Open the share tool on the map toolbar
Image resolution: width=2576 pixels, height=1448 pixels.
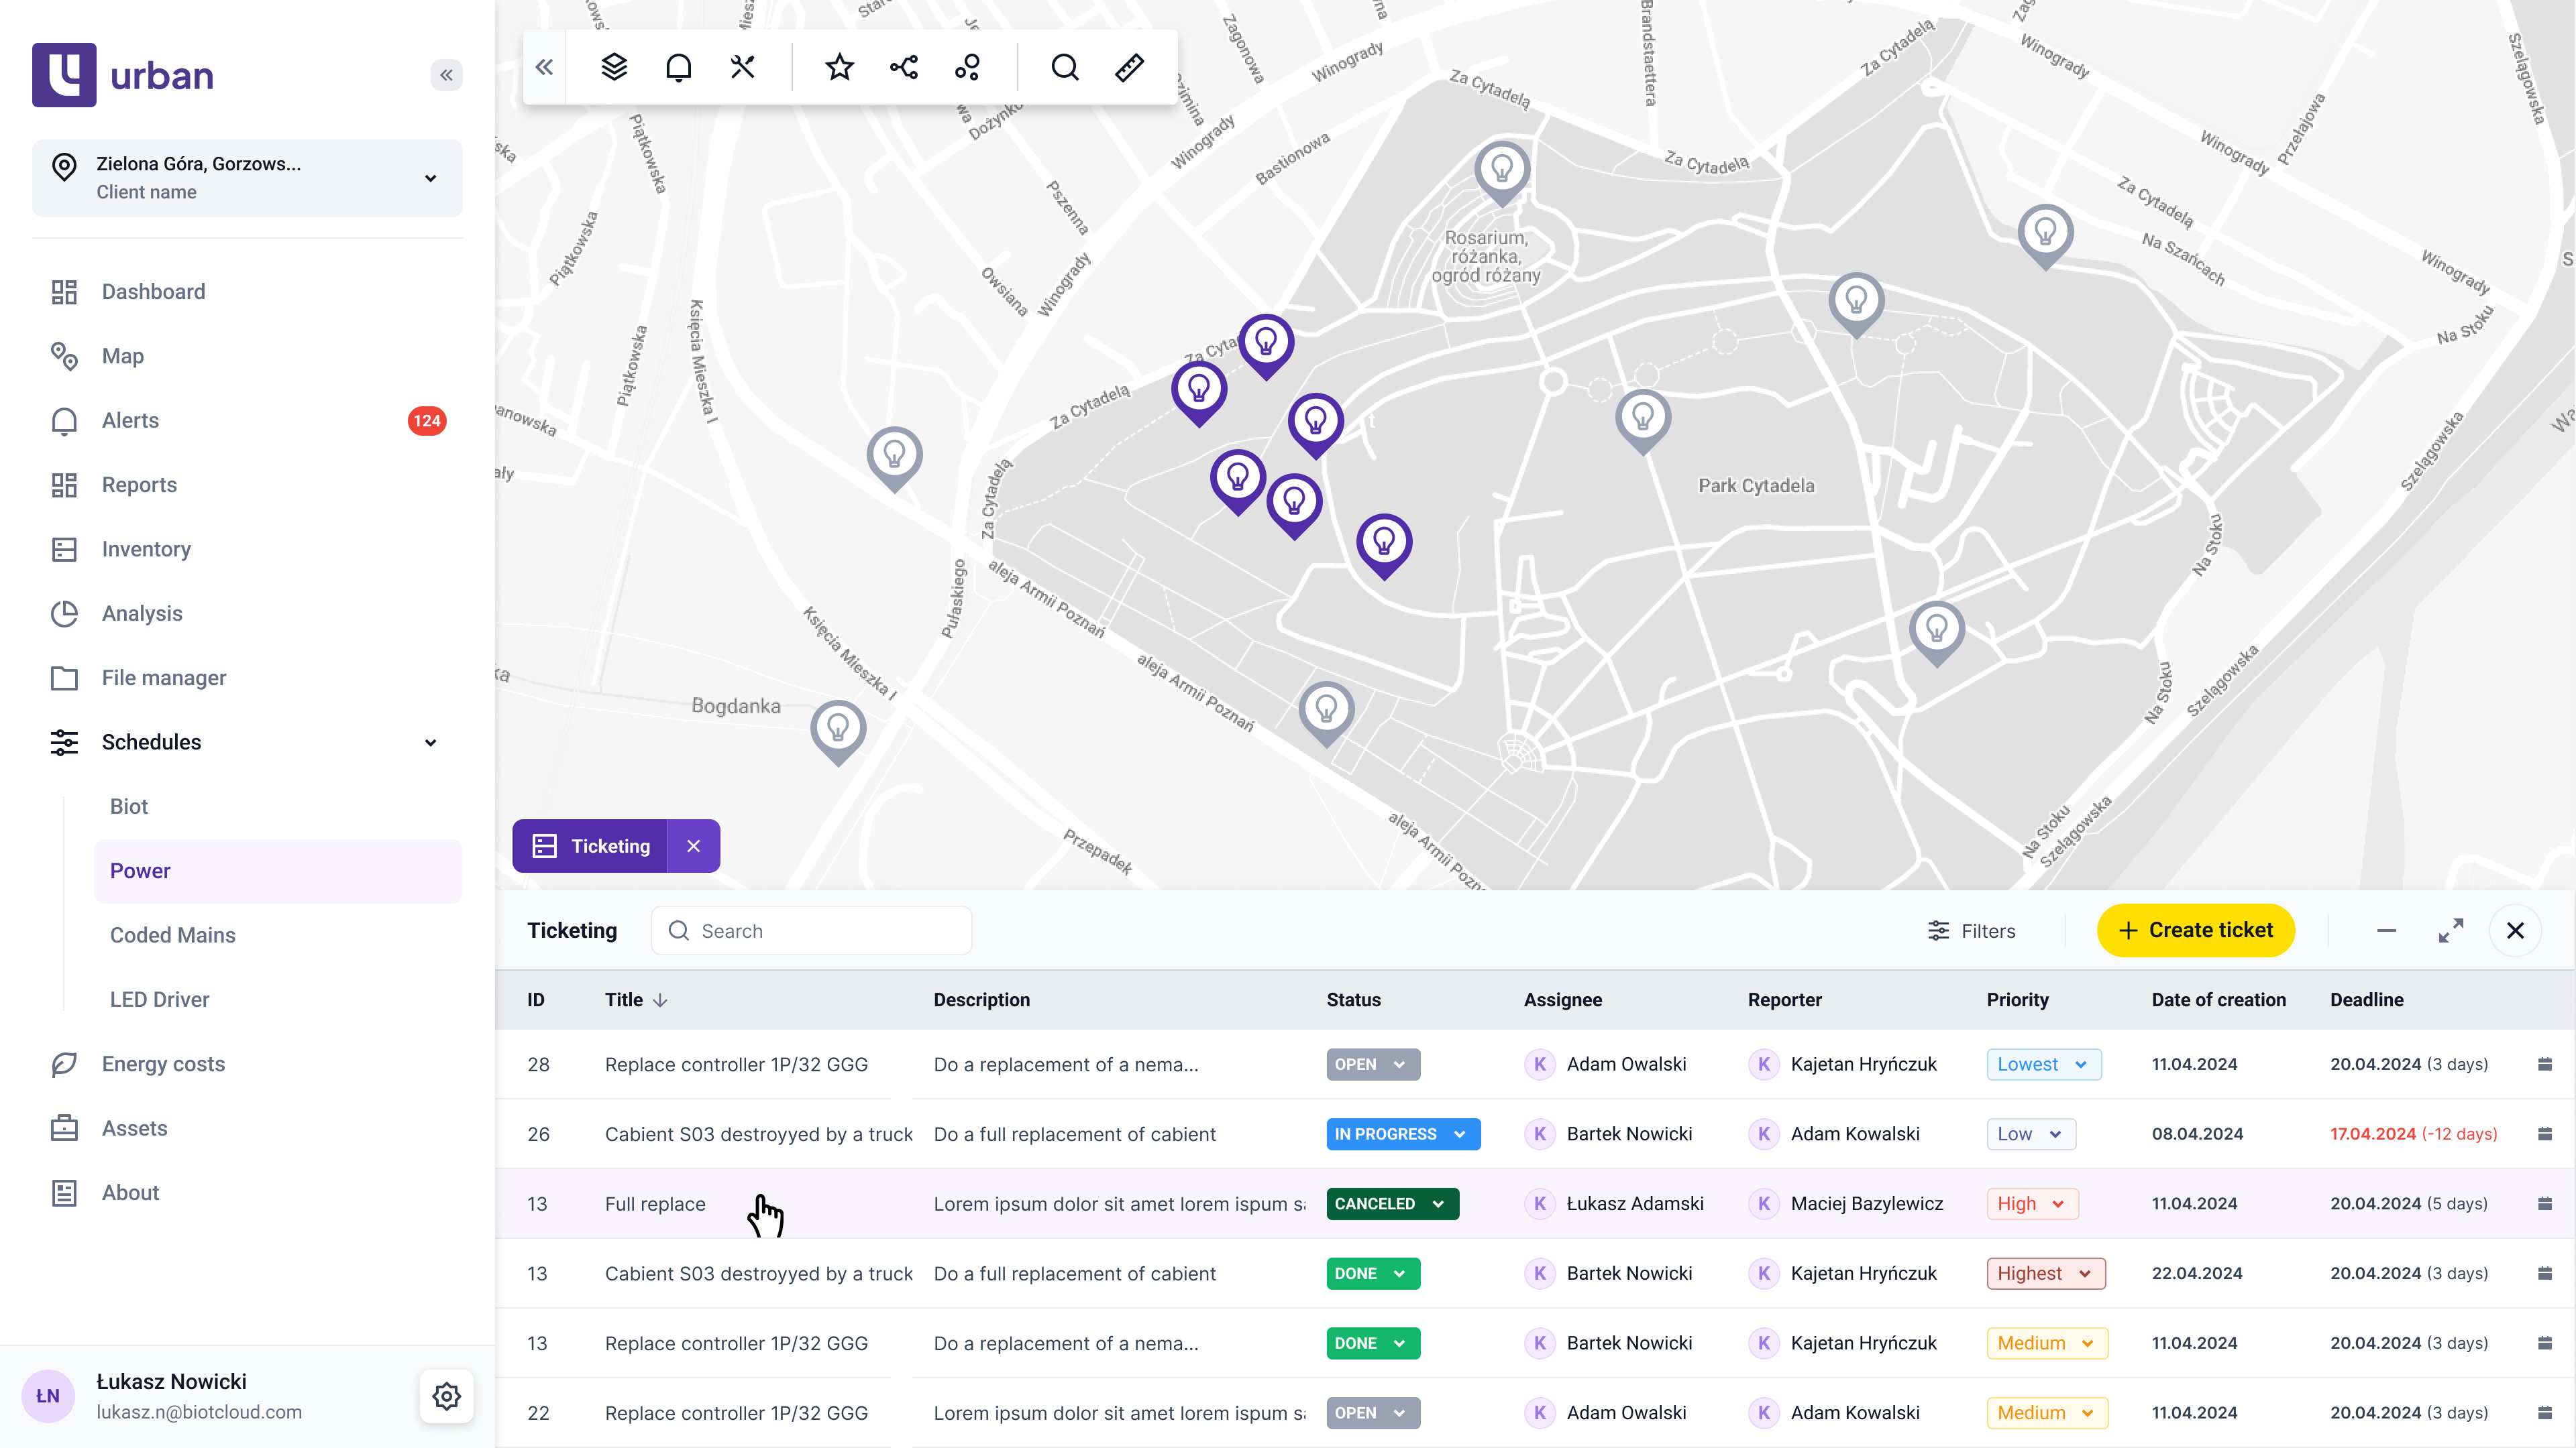(903, 67)
